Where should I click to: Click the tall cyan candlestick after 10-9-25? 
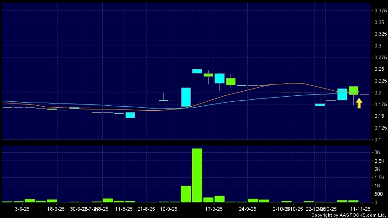tap(186, 97)
